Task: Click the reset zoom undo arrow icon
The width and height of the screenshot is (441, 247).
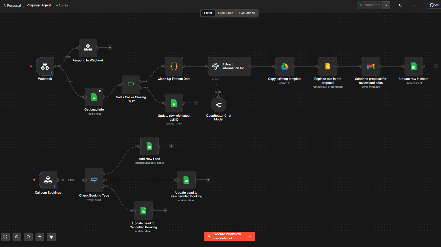Action: pos(40,237)
